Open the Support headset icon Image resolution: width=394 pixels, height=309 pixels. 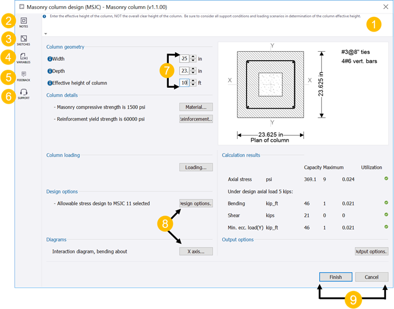24,92
